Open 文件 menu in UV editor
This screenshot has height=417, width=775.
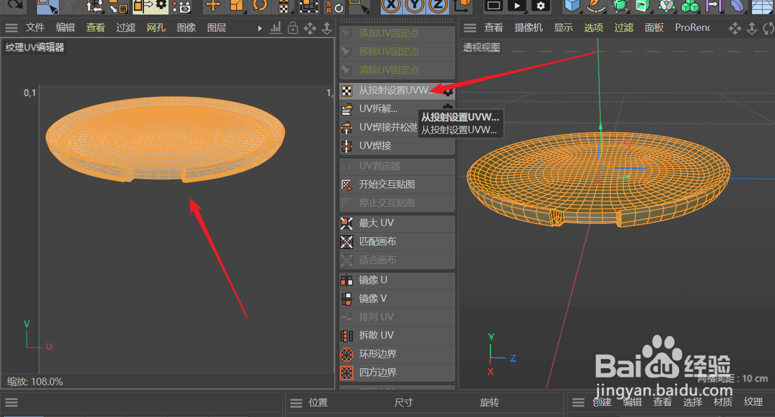(x=35, y=27)
